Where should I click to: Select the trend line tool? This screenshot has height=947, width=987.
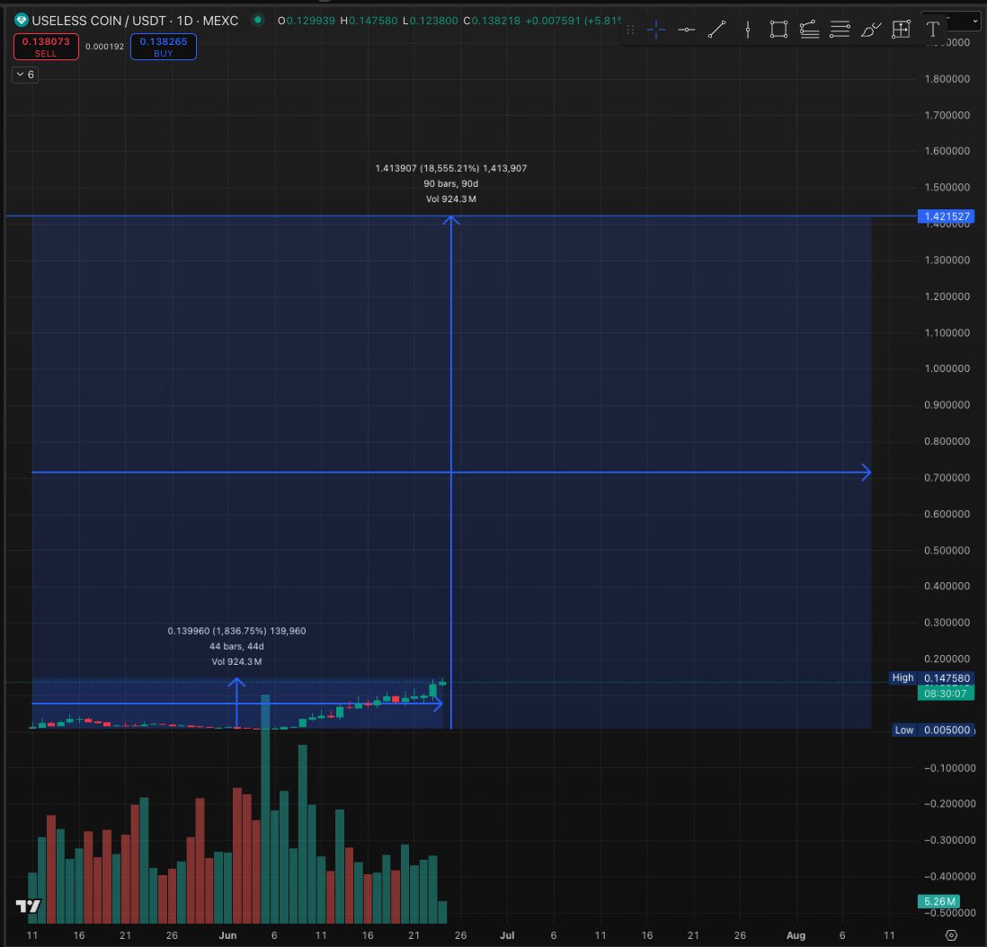tap(717, 29)
